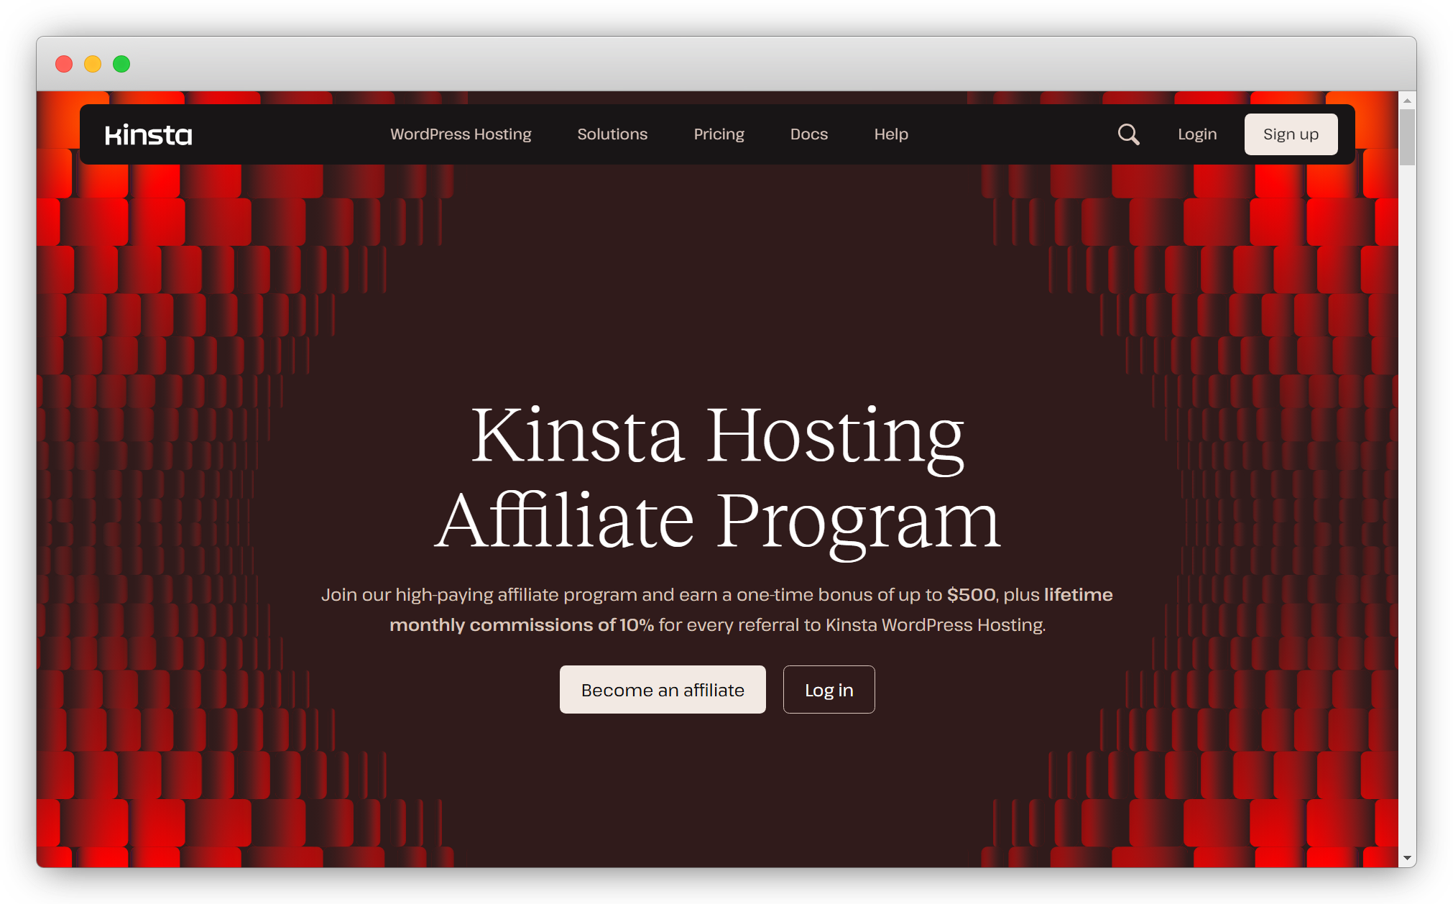Expand the Help menu dropdown

coord(890,134)
